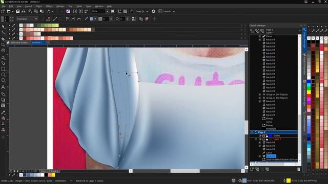
Task: Select the Rectangle item in object tree
Action: coord(271,129)
